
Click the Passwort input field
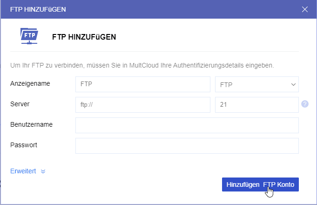coord(187,146)
